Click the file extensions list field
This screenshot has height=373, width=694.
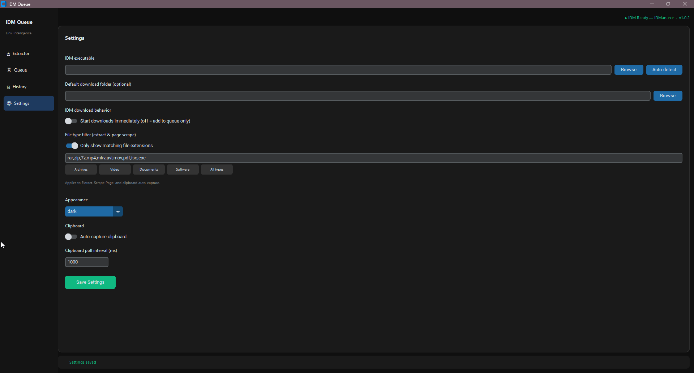(x=373, y=158)
